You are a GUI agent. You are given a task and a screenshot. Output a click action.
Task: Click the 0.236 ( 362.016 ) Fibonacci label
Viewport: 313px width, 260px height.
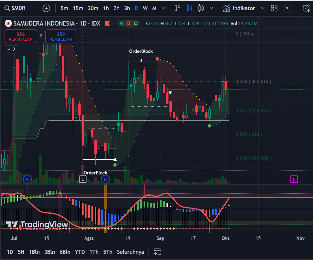[253, 81]
